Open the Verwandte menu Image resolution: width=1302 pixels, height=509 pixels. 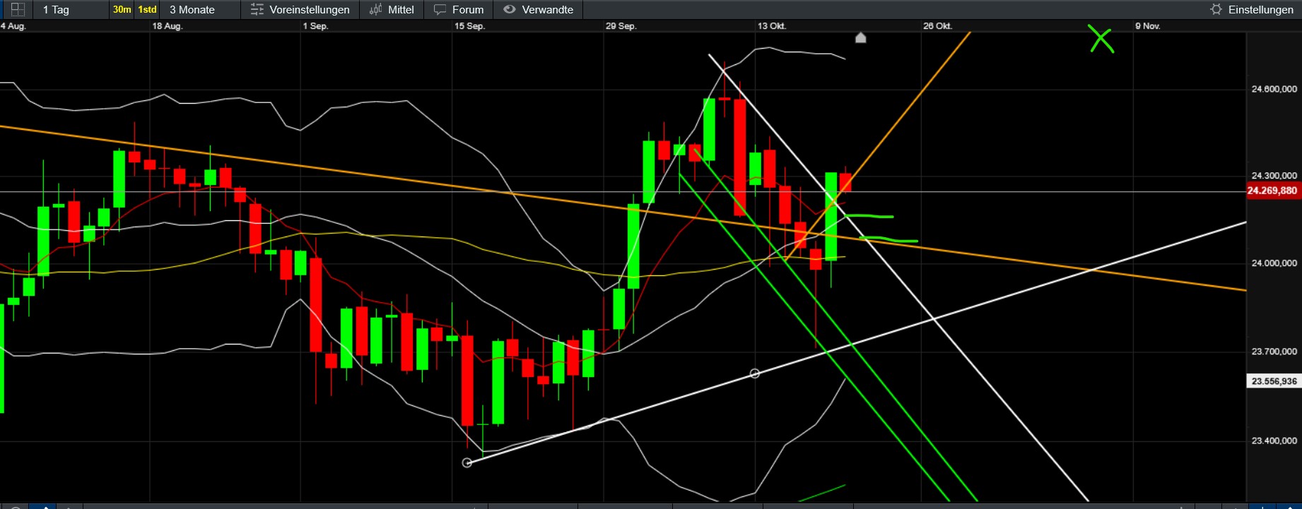[x=547, y=10]
